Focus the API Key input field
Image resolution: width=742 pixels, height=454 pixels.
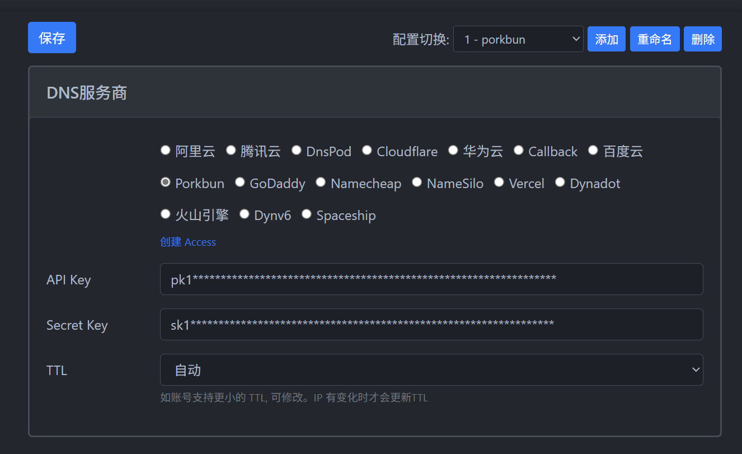tap(431, 279)
